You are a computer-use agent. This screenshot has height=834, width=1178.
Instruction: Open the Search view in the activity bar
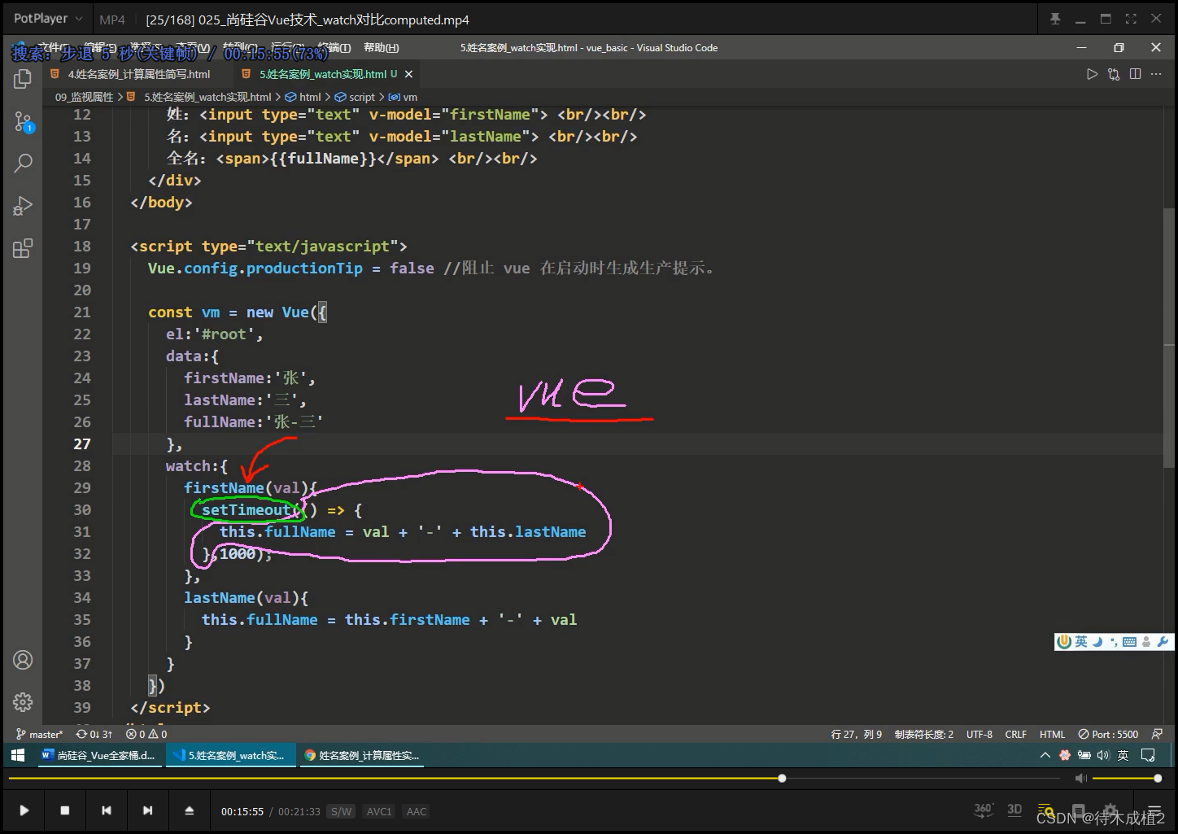[23, 164]
